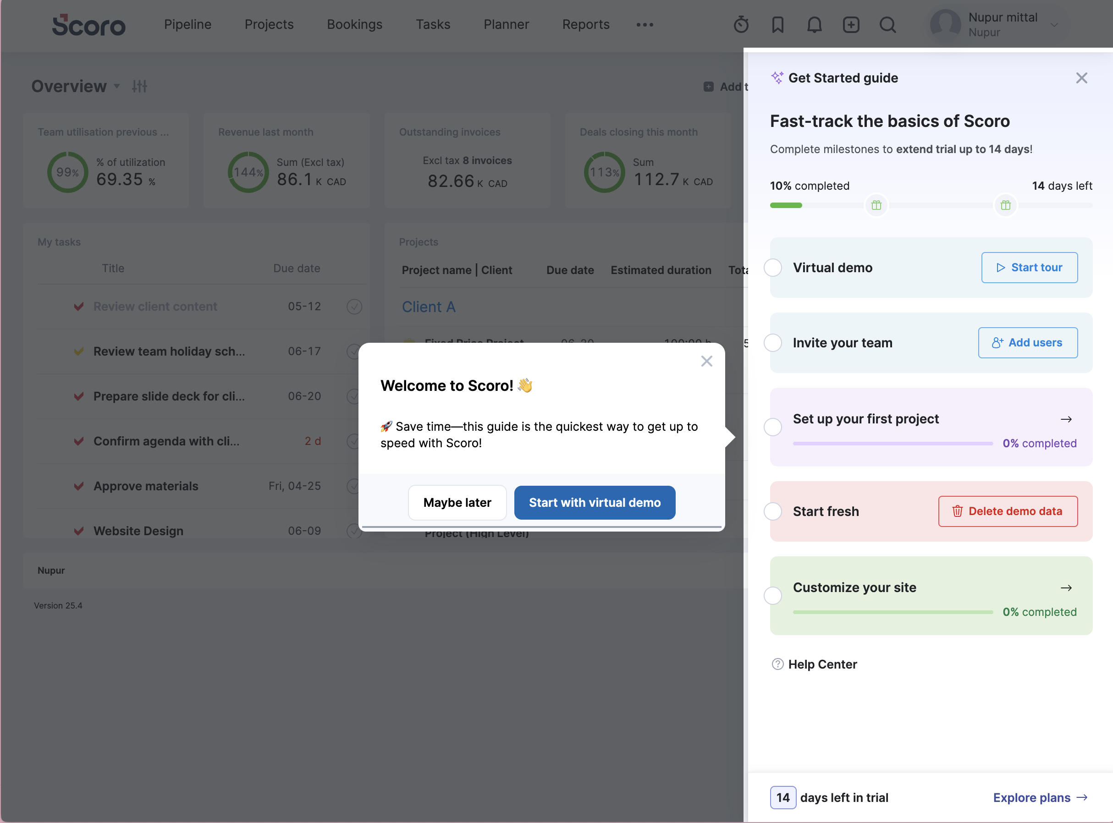Viewport: 1113px width, 823px height.
Task: Close the Get Started guide panel
Action: 1082,78
